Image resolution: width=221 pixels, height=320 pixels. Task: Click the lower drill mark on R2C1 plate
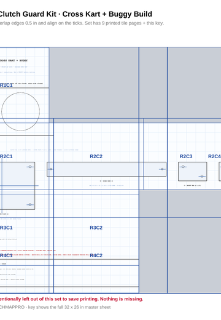pyautogui.click(x=30, y=204)
